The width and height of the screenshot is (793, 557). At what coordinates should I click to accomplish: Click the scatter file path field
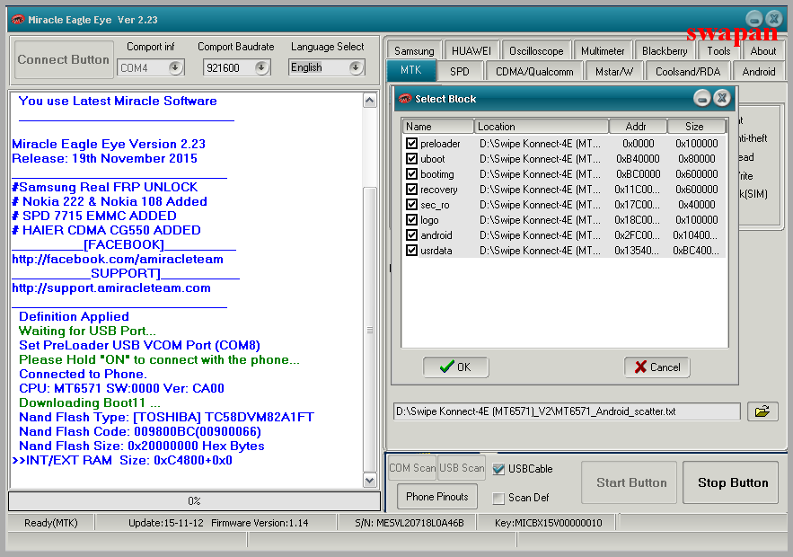pos(567,411)
